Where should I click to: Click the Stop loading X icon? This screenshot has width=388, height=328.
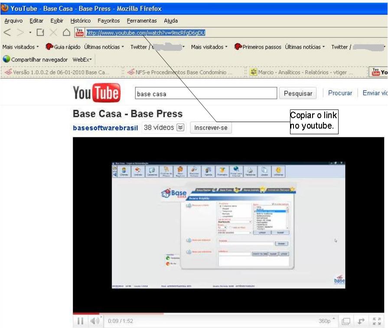tap(53, 33)
